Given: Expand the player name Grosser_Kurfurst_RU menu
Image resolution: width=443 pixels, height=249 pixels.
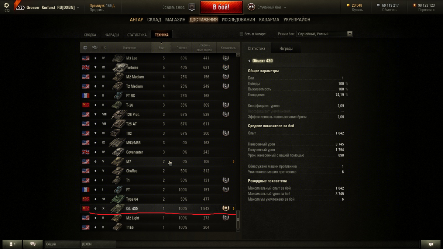Looking at the screenshot, I should click(x=52, y=7).
